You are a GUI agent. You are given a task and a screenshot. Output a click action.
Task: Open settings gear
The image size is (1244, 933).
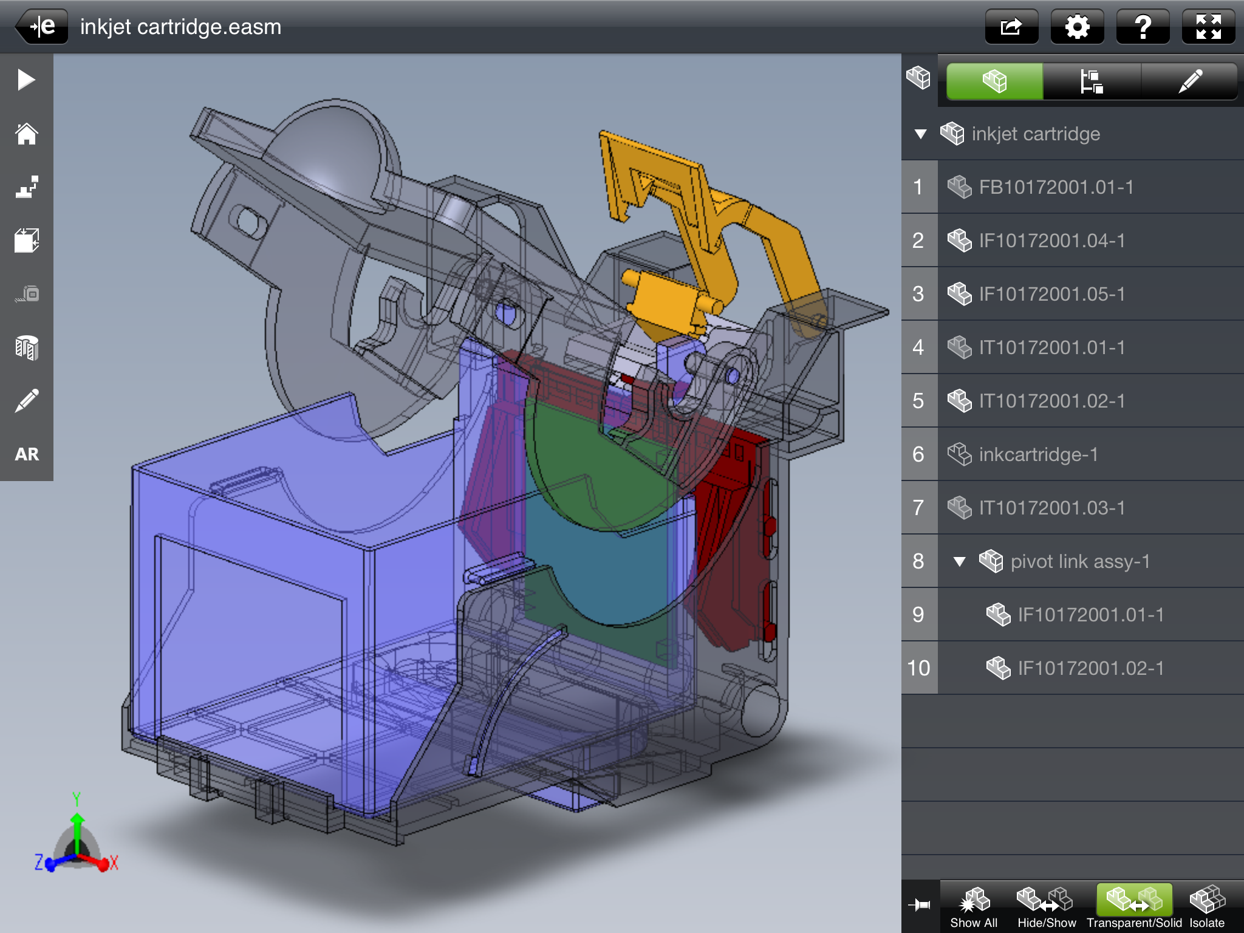click(1077, 27)
